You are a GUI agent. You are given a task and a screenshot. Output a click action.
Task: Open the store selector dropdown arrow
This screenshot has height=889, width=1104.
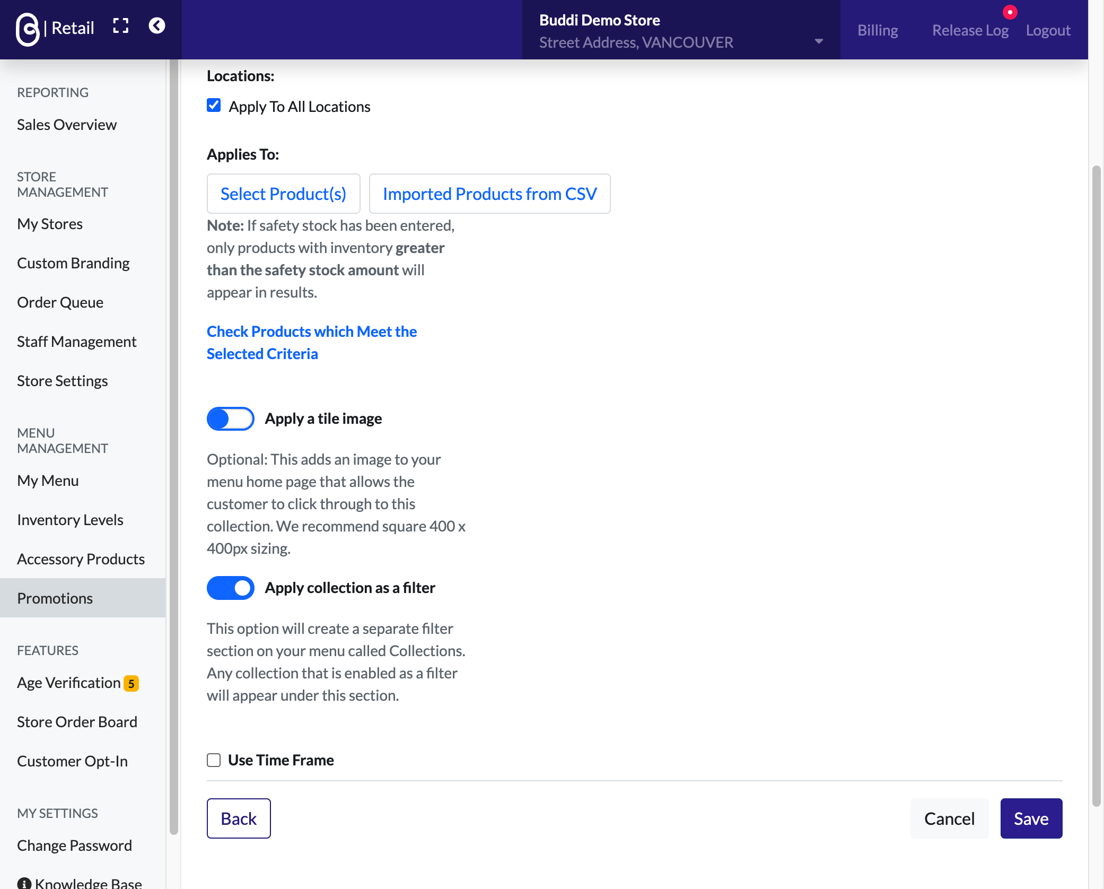click(819, 41)
